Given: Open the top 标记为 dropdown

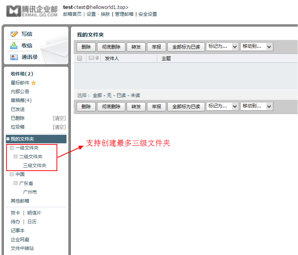Looking at the screenshot, I should point(223,47).
